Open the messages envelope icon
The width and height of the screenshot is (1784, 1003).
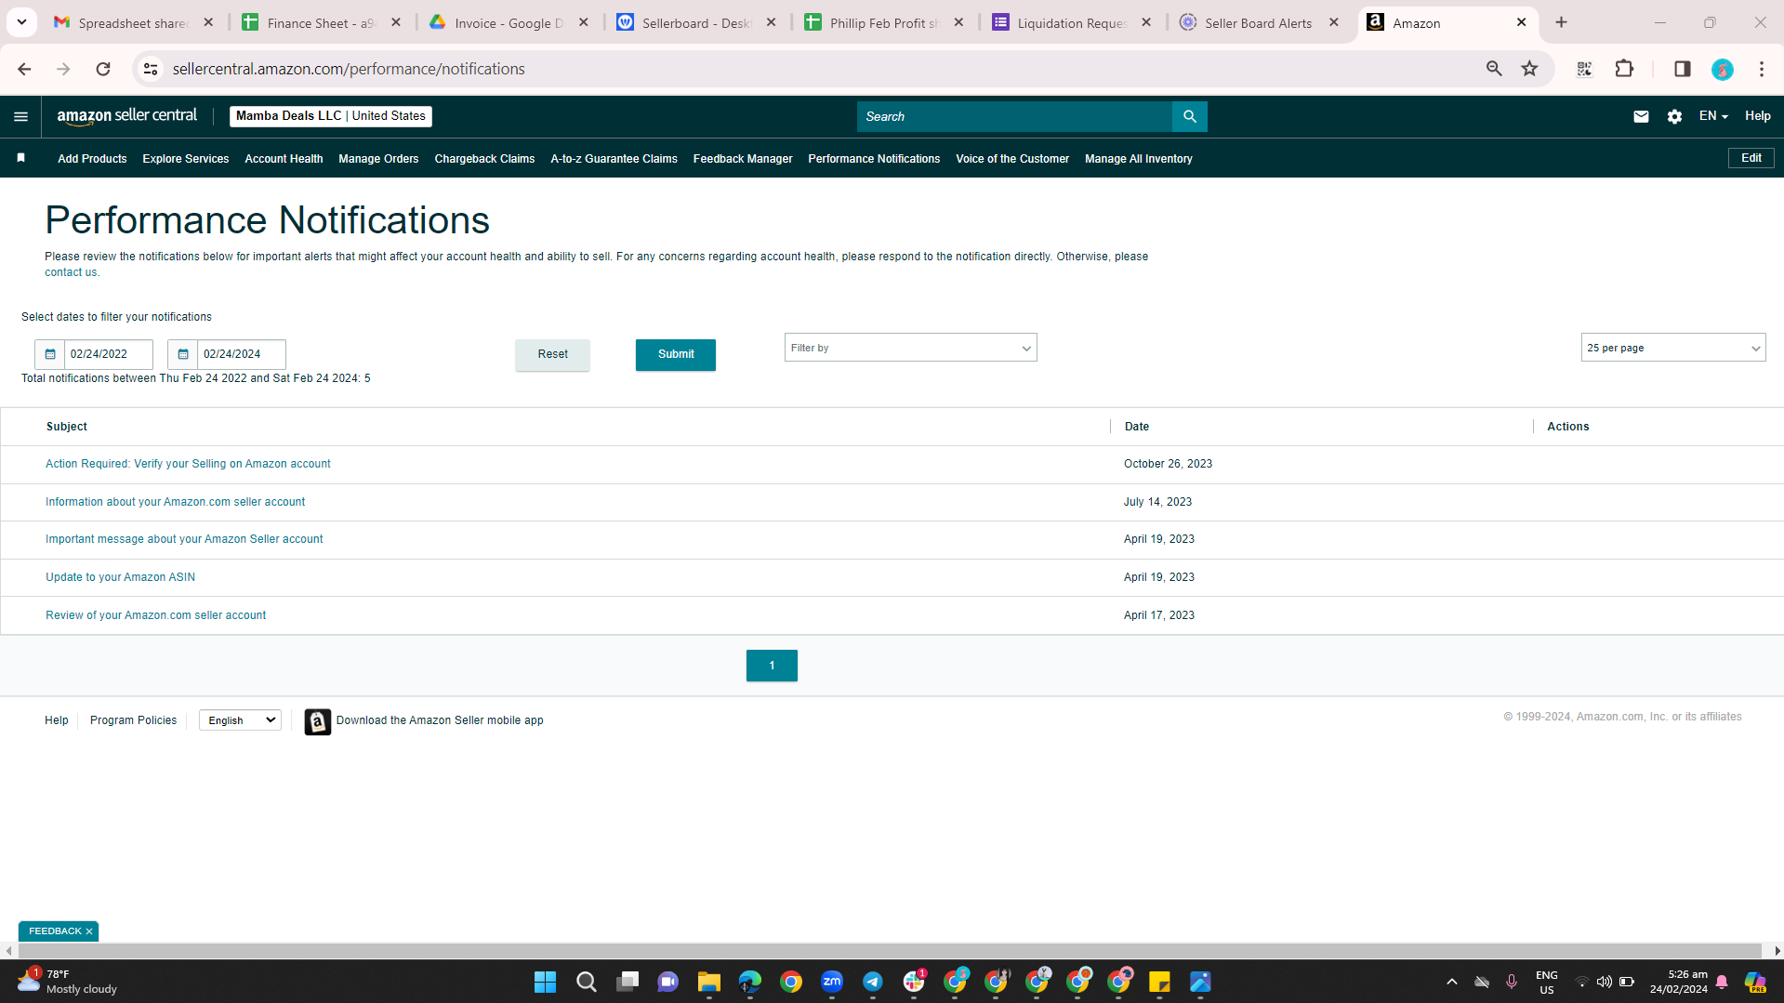[x=1641, y=116]
